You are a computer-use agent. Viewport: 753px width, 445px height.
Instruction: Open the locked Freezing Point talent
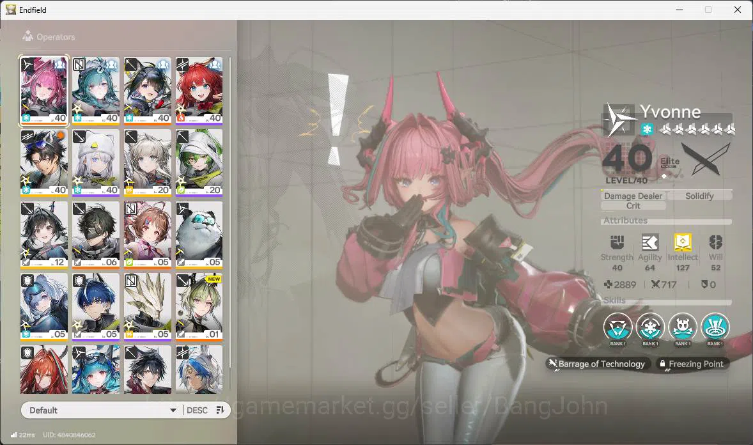point(692,364)
